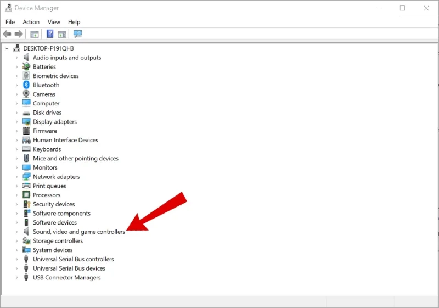Select the Monitors label
This screenshot has height=308, width=439.
tap(45, 167)
